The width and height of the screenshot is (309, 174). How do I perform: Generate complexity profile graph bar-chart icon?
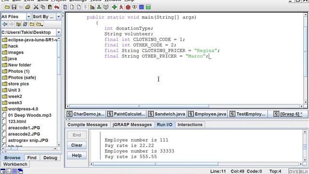92,7
